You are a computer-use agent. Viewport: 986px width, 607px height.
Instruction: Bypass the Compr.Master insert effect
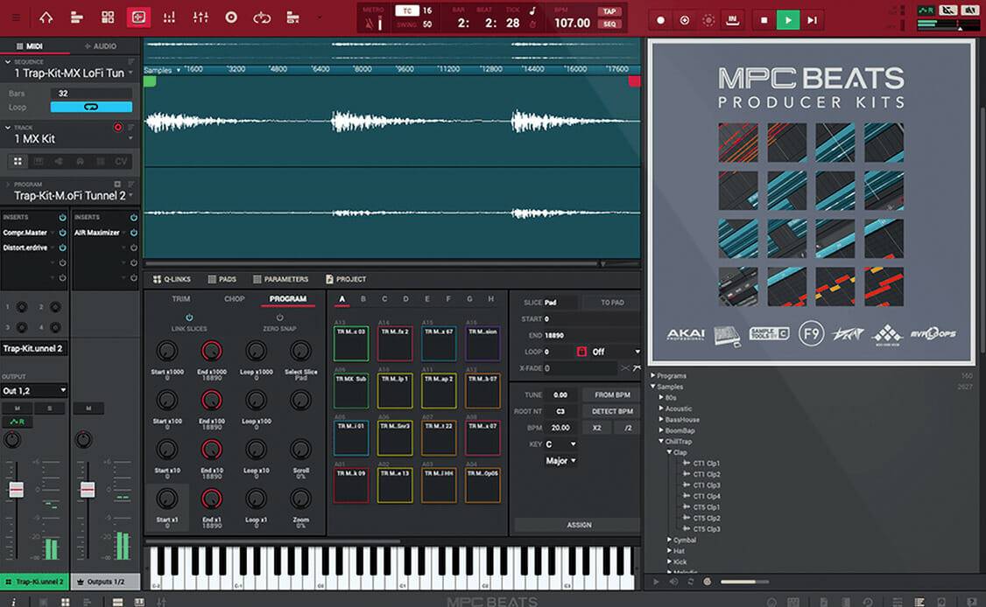pyautogui.click(x=62, y=233)
